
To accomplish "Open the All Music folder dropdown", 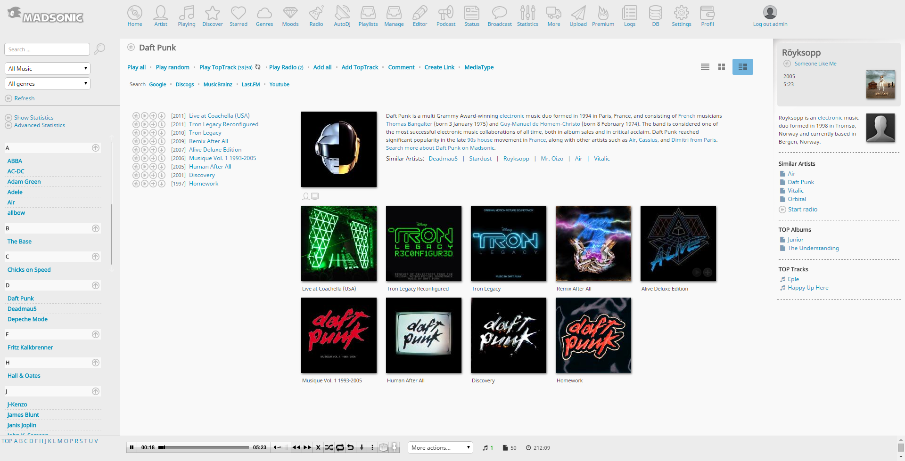I will coord(48,69).
